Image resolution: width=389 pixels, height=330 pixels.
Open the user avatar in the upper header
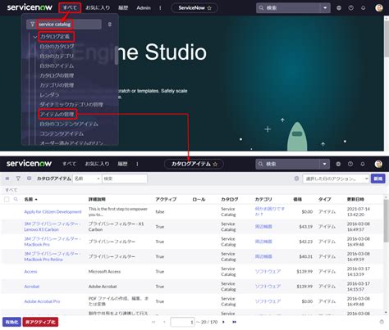pyautogui.click(x=379, y=7)
